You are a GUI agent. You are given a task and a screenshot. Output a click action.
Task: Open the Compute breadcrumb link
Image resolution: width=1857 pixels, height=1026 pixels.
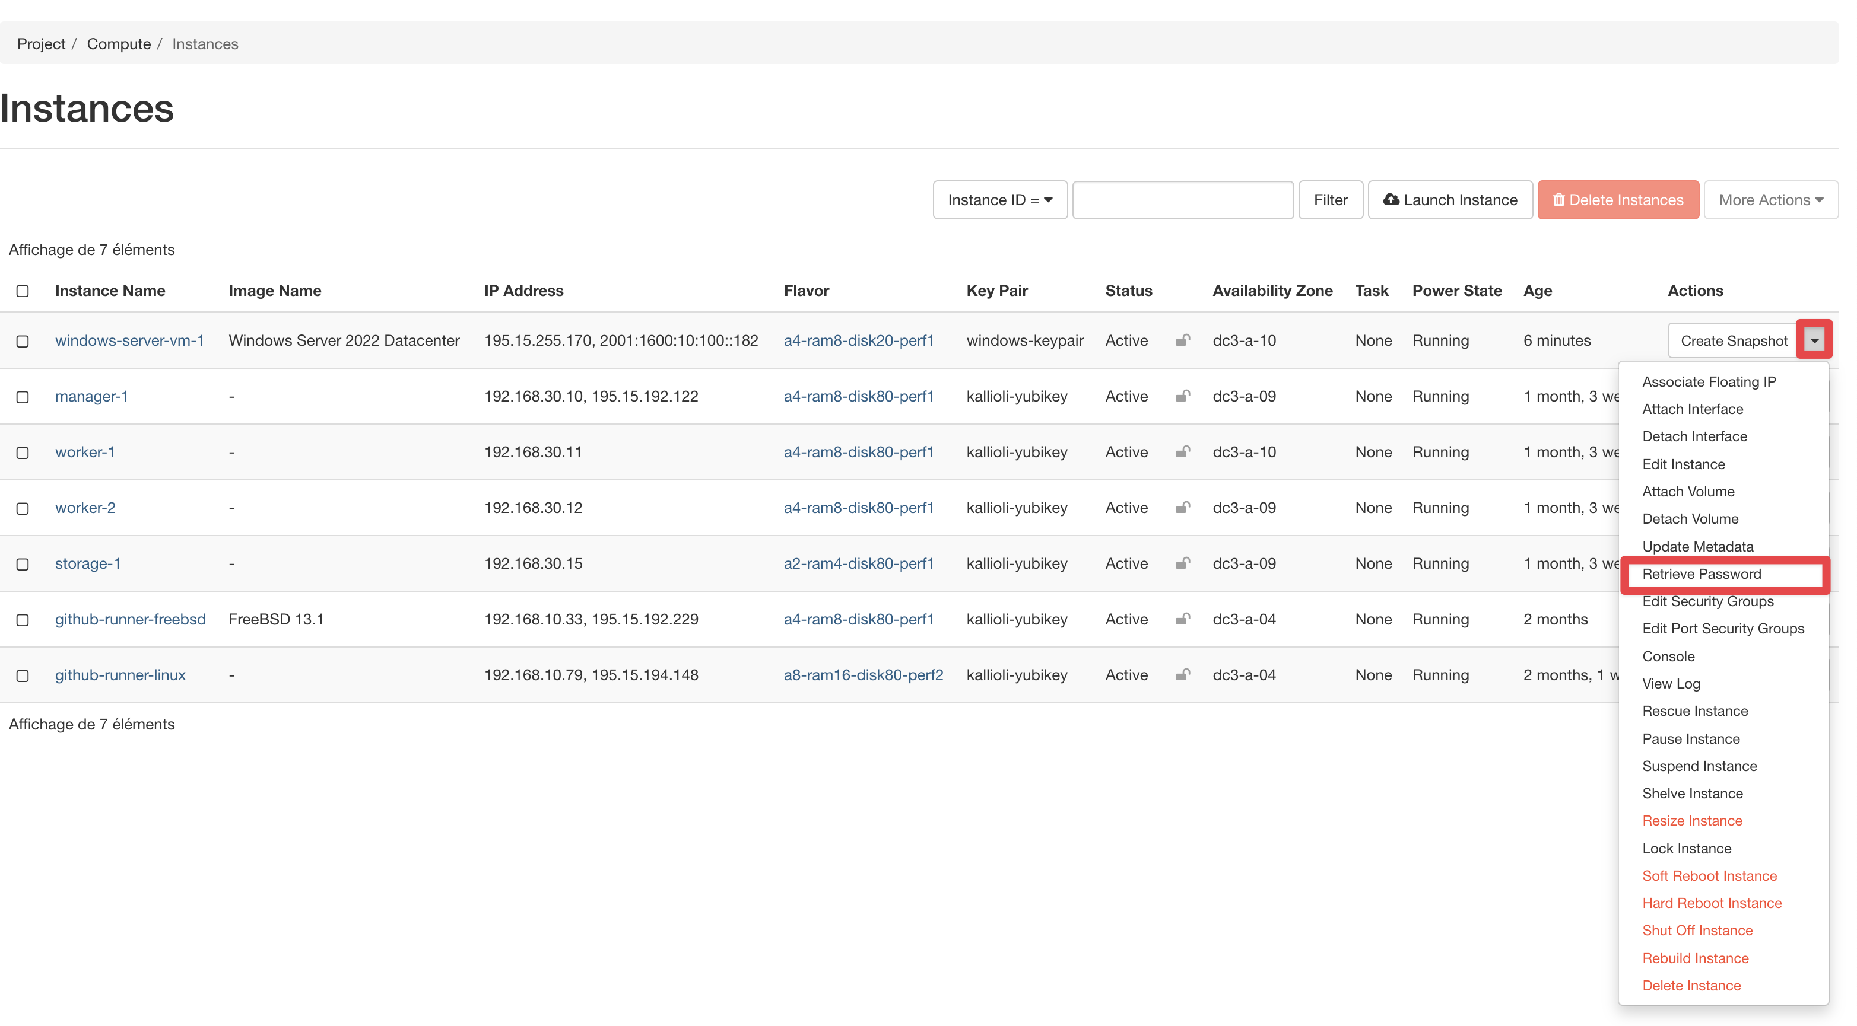(119, 44)
